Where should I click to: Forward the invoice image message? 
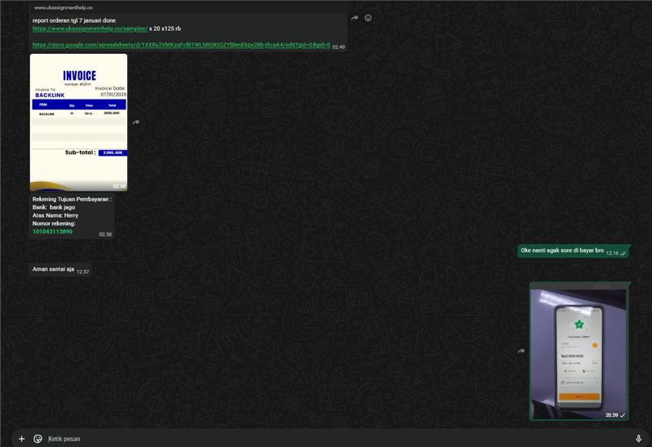click(x=136, y=122)
